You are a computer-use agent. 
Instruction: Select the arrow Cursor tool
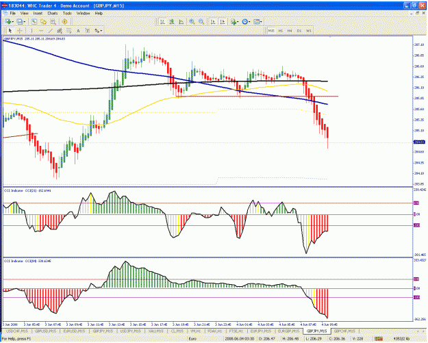click(10, 31)
